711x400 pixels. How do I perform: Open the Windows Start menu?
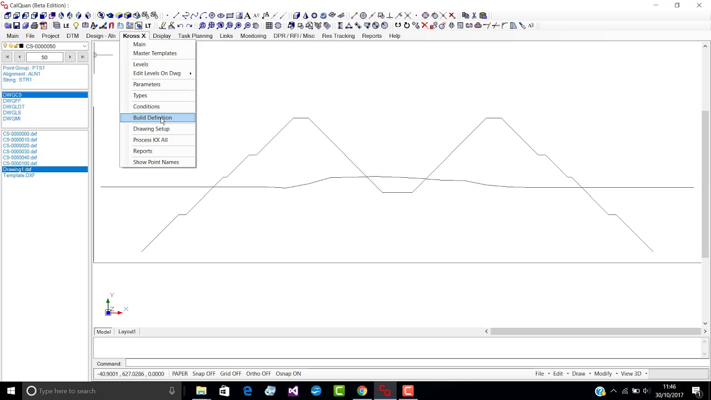click(11, 391)
